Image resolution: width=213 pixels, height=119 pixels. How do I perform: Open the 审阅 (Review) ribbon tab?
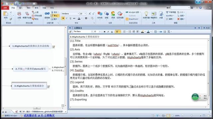36,8
